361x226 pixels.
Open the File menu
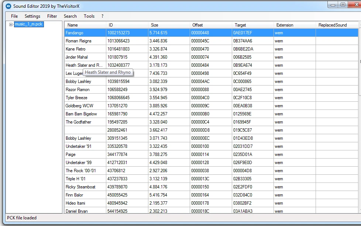pyautogui.click(x=14, y=16)
